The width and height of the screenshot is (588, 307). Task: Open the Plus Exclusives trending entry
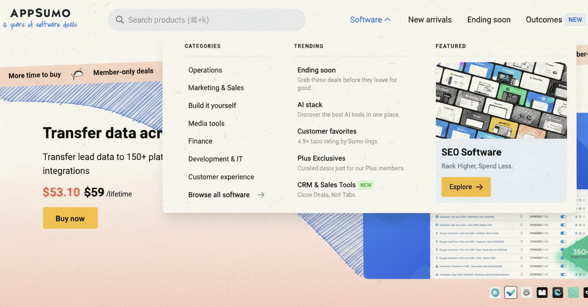click(x=321, y=159)
